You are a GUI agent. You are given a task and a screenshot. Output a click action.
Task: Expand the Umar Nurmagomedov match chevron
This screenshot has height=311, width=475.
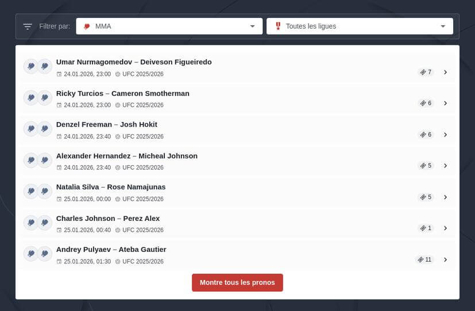(445, 72)
